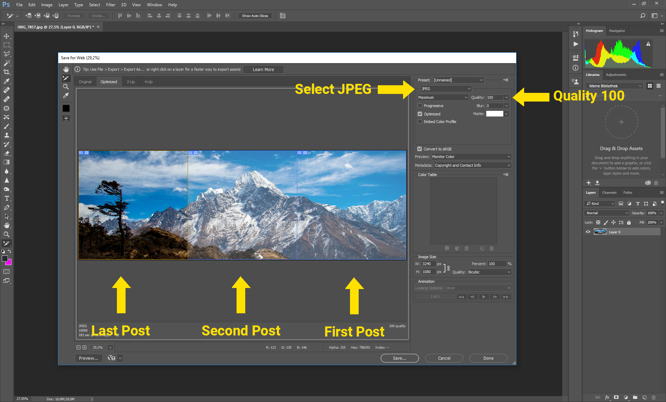Open zoom level dropdown showing 29,2%
This screenshot has width=666, height=402.
pos(110,347)
